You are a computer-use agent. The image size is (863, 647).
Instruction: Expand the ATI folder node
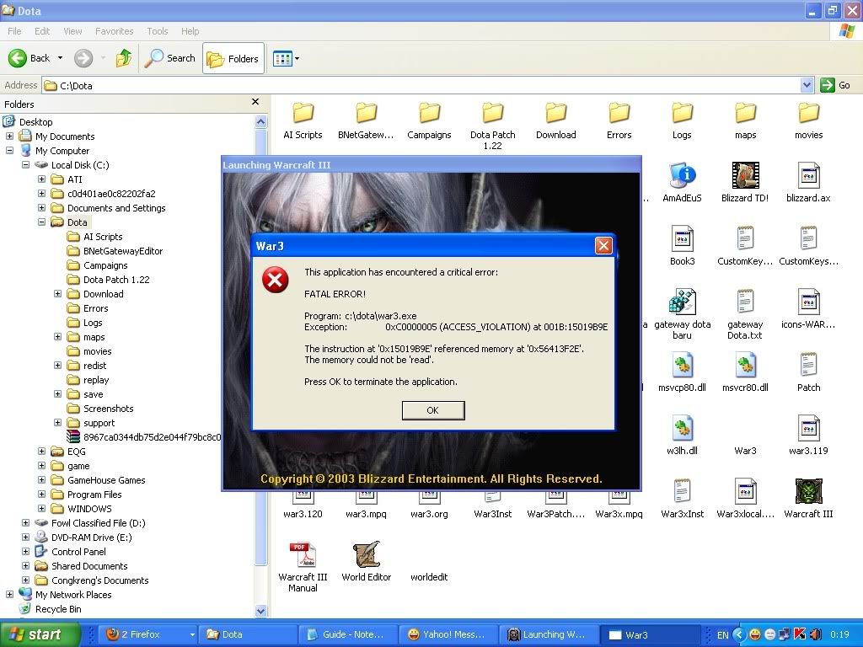pos(42,179)
